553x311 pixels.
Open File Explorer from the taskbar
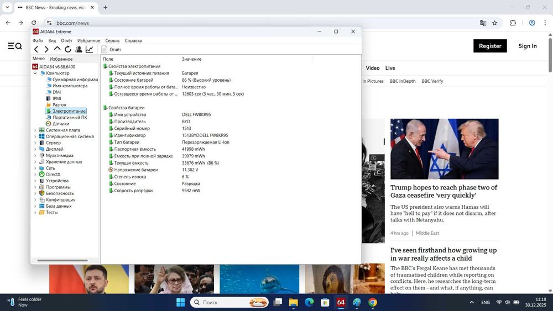(x=294, y=303)
